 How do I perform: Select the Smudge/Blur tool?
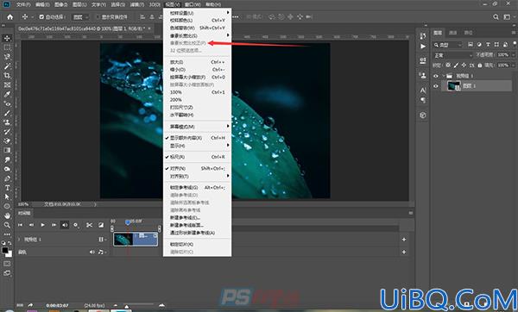pyautogui.click(x=7, y=159)
